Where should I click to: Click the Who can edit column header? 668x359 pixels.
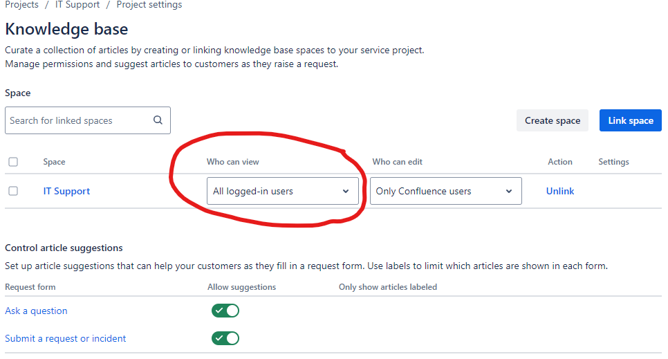(397, 162)
